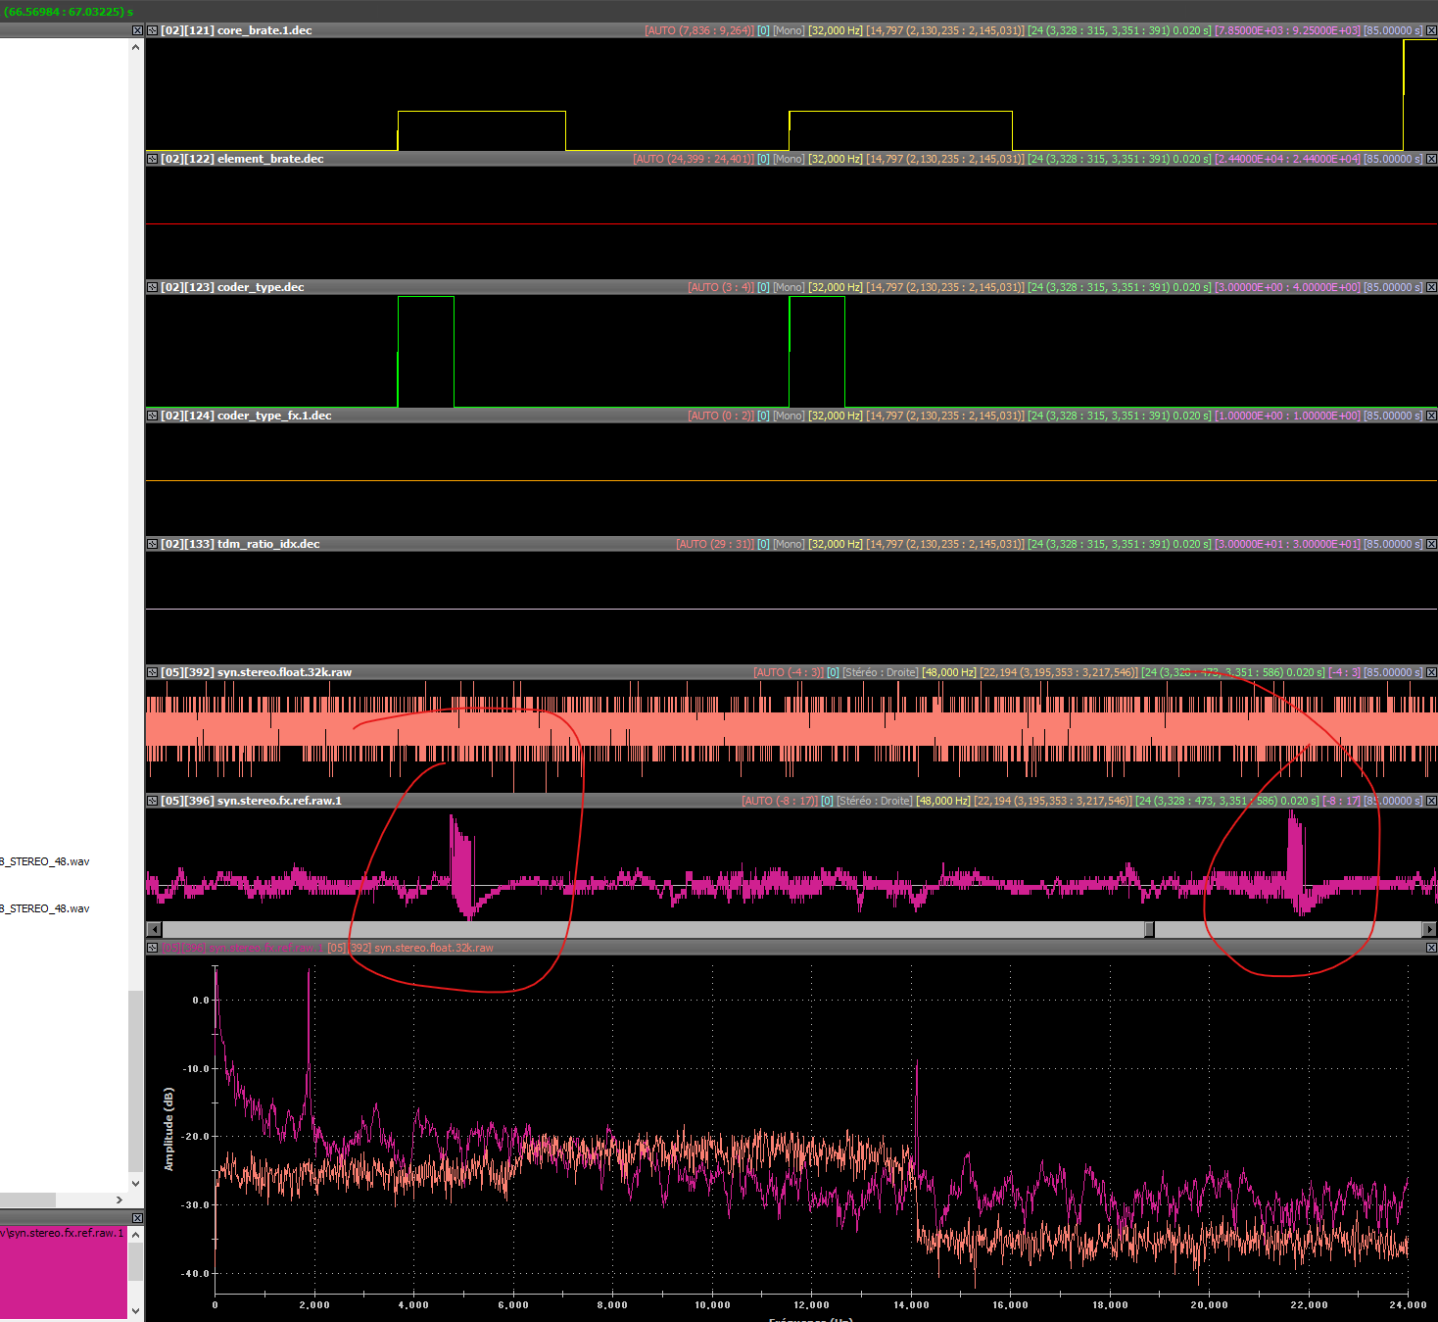Click the core_brate.1.dec track title
1438x1322 pixels.
(264, 30)
